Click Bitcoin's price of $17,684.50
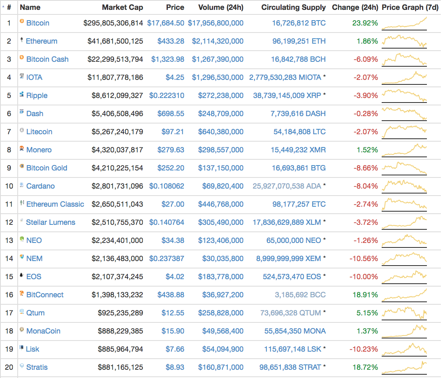 (x=166, y=23)
